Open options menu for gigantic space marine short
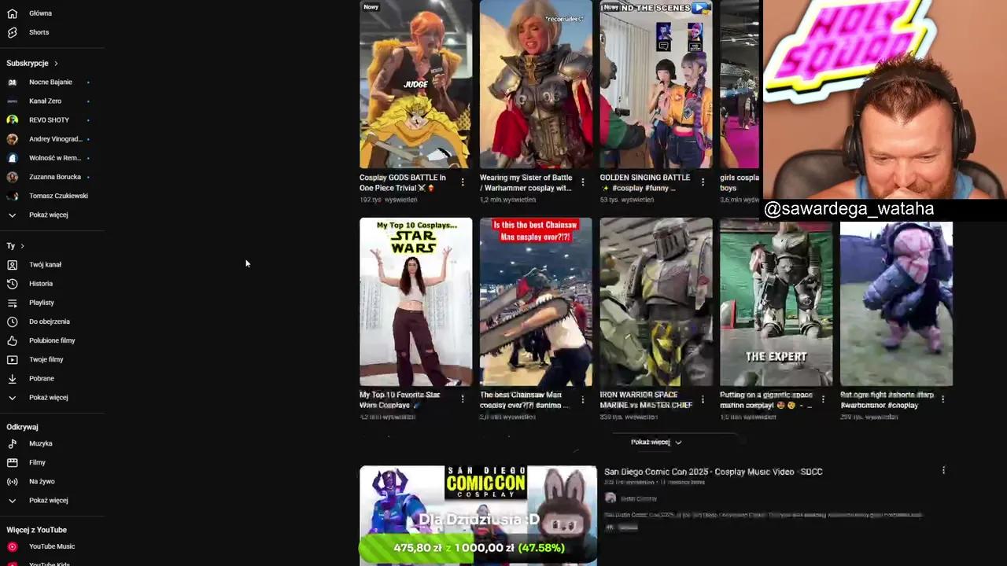Viewport: 1007px width, 566px height. click(x=823, y=399)
